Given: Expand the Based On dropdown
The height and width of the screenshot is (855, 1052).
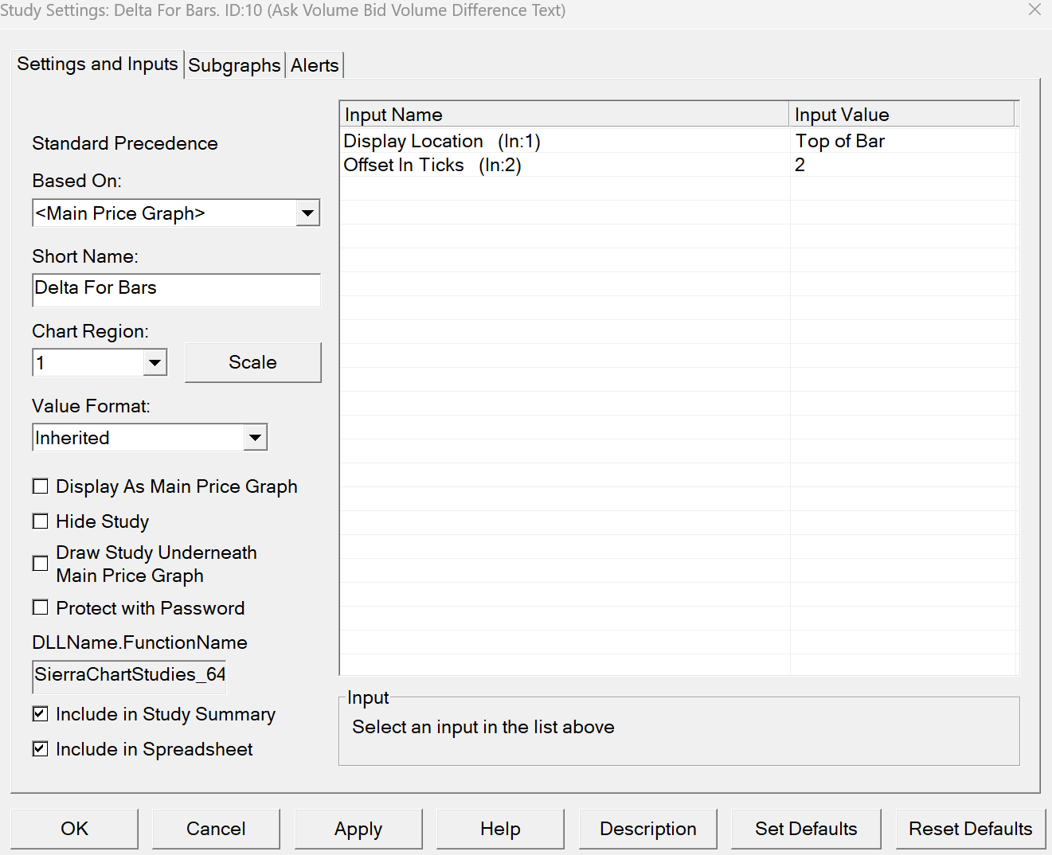Looking at the screenshot, I should 307,213.
